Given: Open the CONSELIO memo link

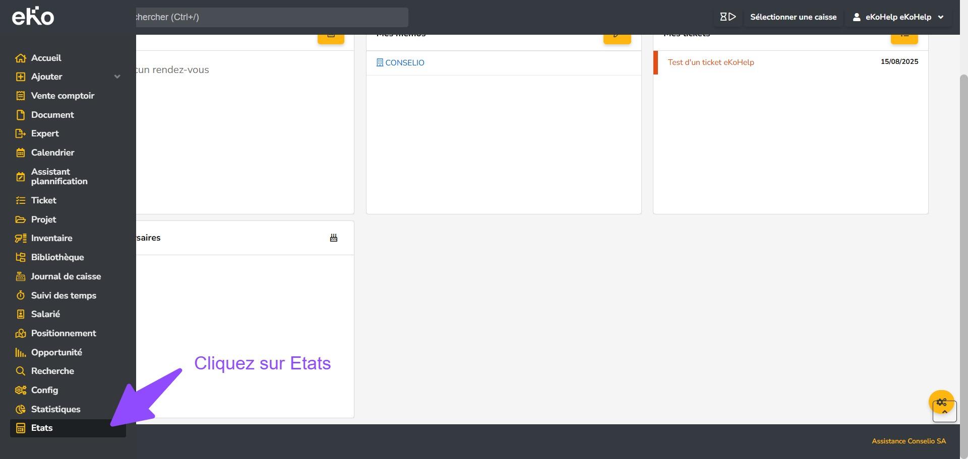Looking at the screenshot, I should click(x=404, y=63).
